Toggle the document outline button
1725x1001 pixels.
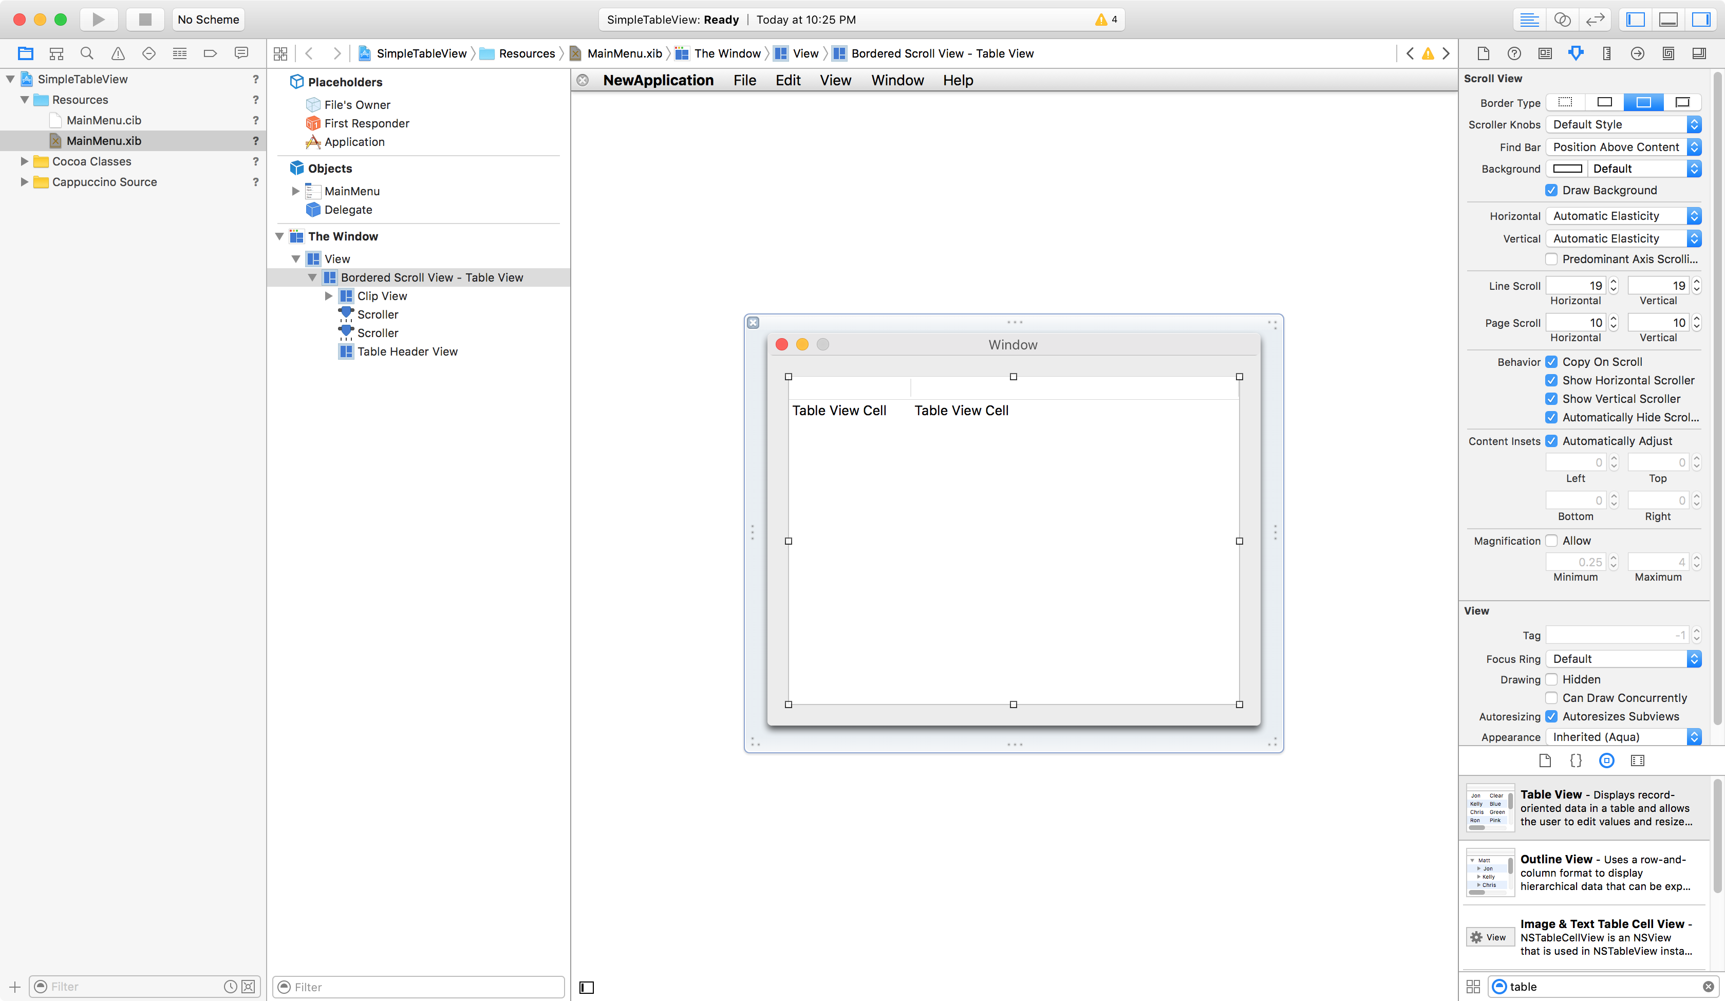pos(587,987)
